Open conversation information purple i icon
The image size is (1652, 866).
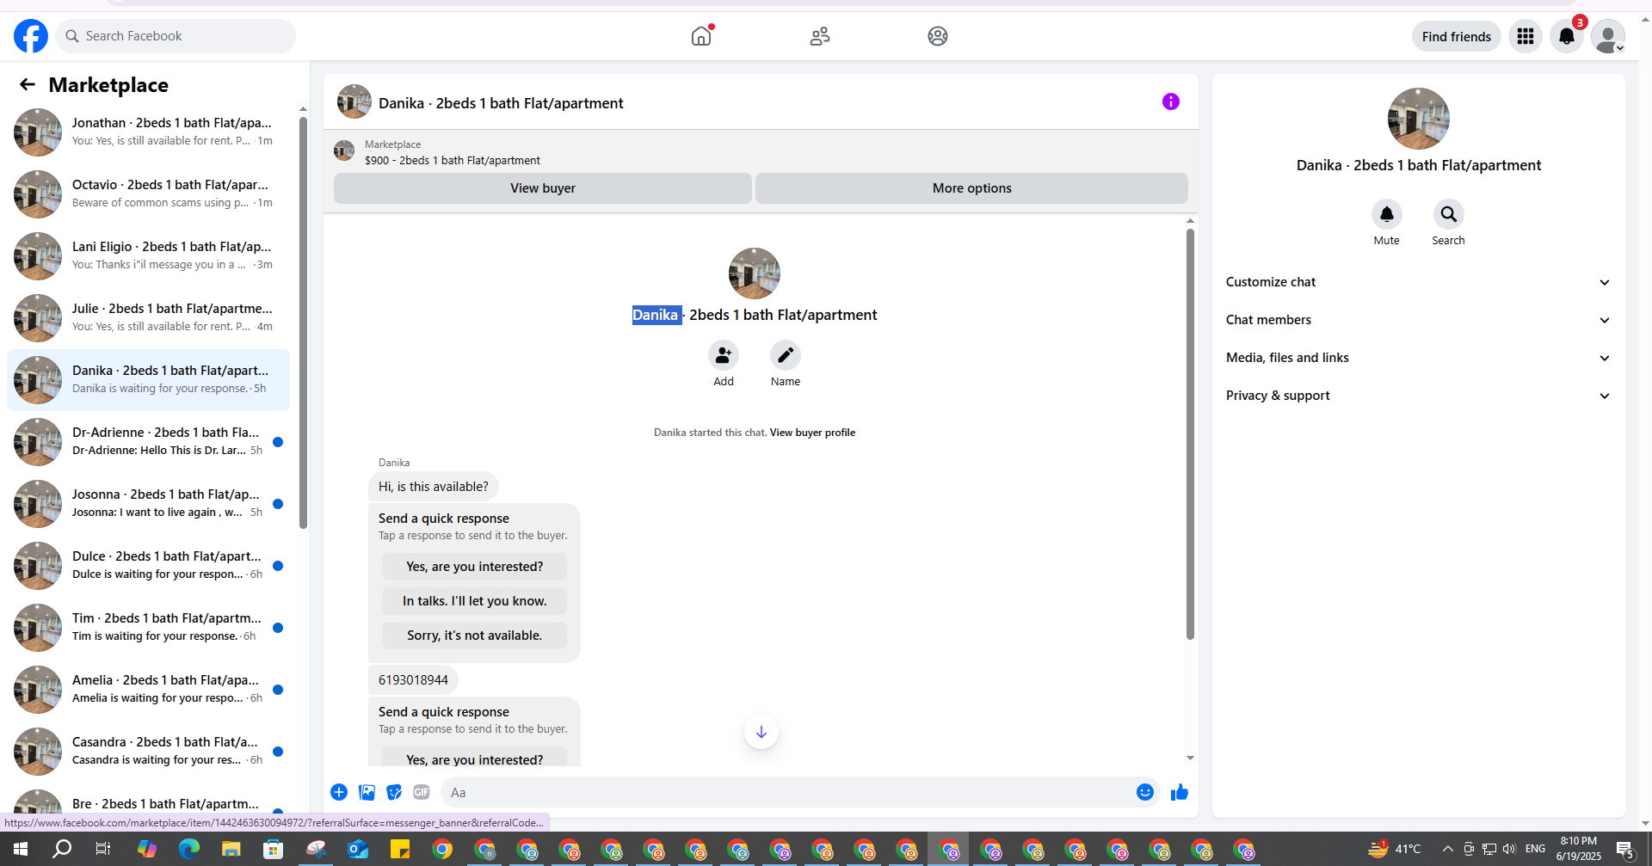[x=1171, y=101]
